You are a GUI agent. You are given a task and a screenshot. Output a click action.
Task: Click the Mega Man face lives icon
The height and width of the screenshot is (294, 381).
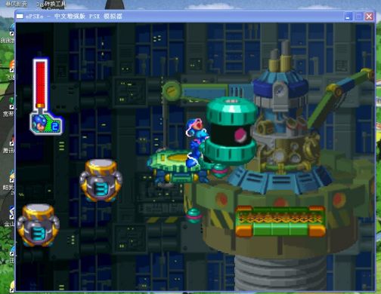(x=40, y=123)
